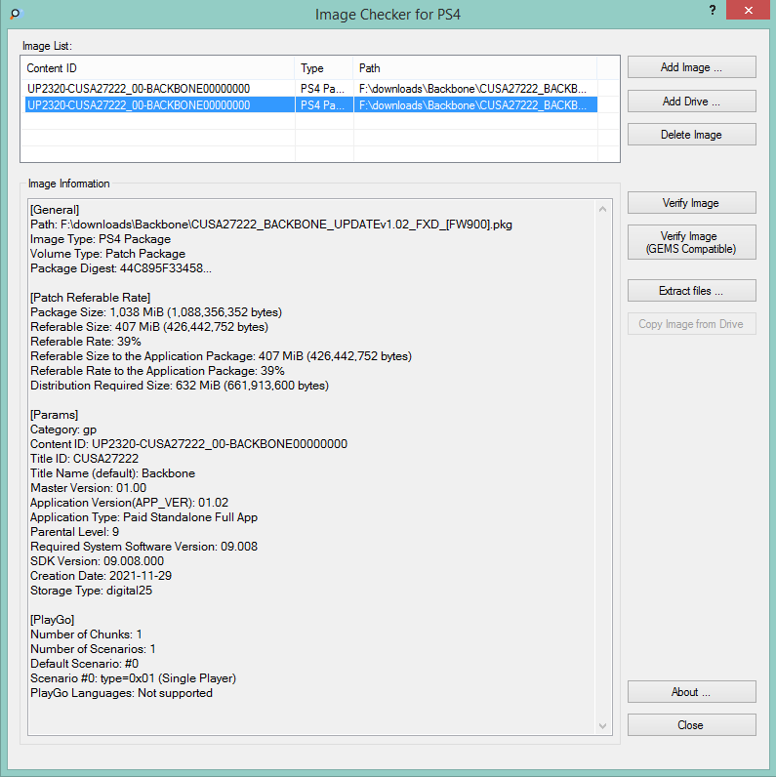Click the Path column header

pos(475,68)
